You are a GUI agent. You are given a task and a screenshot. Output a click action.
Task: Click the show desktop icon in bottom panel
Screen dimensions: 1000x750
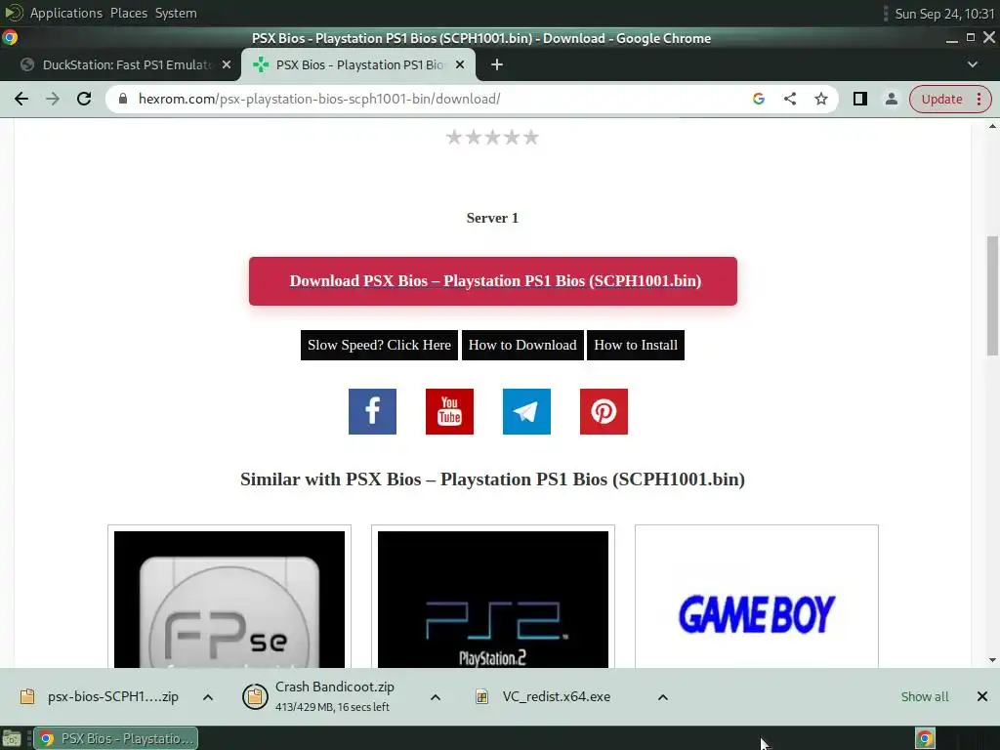click(12, 738)
